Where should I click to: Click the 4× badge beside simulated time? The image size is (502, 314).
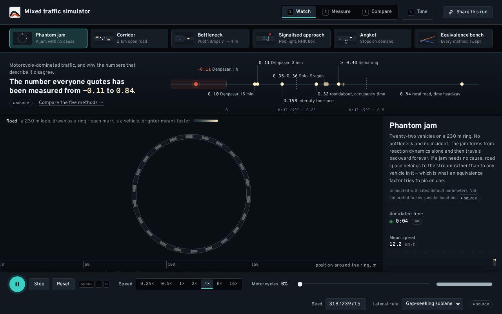click(417, 221)
